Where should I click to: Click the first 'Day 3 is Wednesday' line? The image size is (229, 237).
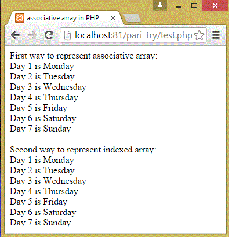(48, 87)
